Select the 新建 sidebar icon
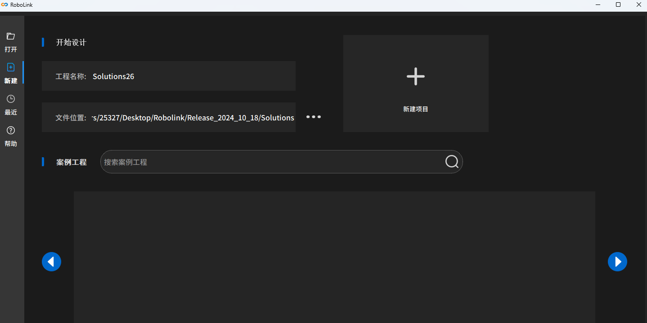 point(11,67)
